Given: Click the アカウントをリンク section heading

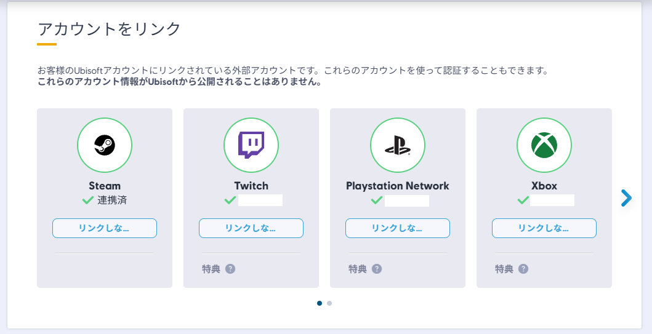Looking at the screenshot, I should [x=110, y=29].
